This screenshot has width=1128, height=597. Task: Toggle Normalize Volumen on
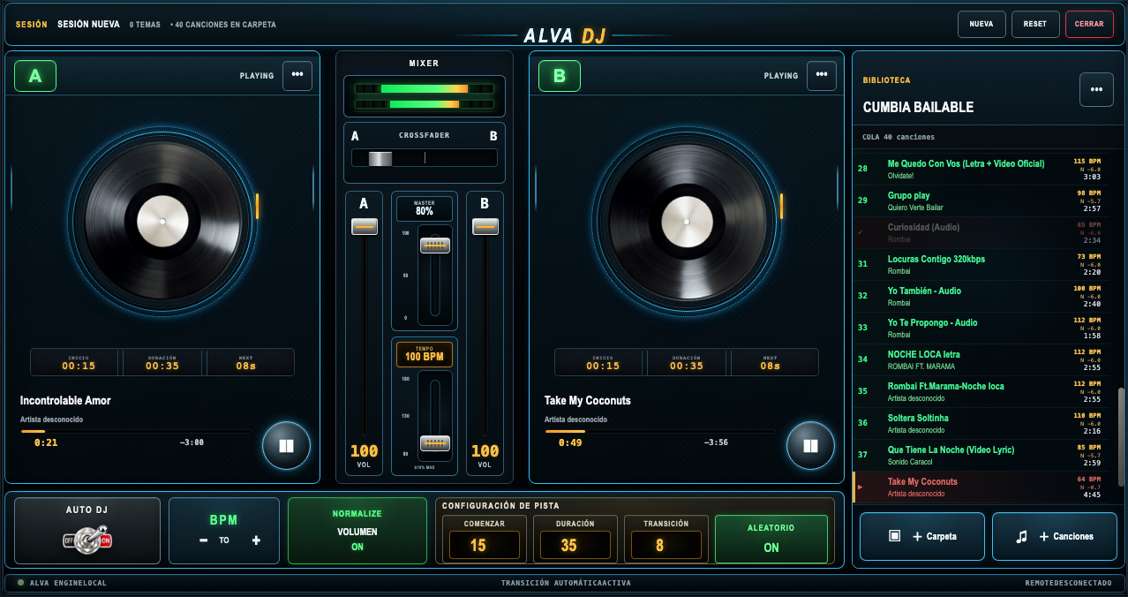357,531
